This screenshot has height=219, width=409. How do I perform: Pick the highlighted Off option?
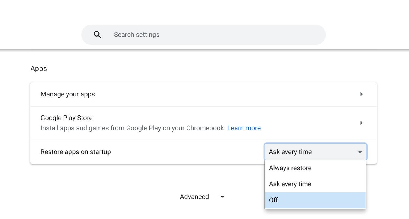point(274,200)
